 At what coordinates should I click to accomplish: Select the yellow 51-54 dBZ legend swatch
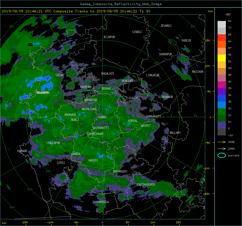click(x=222, y=58)
